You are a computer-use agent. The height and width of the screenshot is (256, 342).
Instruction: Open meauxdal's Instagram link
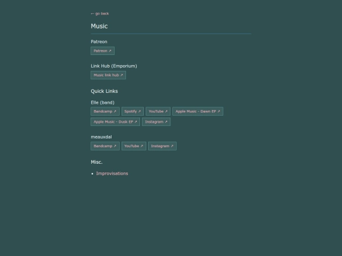tap(162, 146)
